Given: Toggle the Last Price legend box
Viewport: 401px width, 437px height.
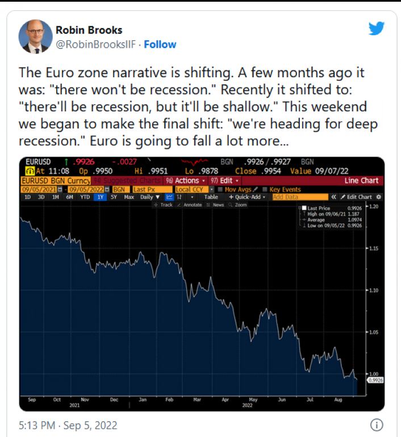Looking at the screenshot, I should [x=304, y=208].
